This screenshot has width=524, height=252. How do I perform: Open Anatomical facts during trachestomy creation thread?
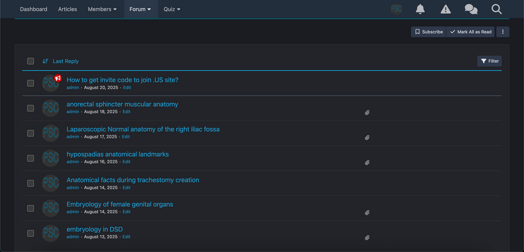pos(133,180)
